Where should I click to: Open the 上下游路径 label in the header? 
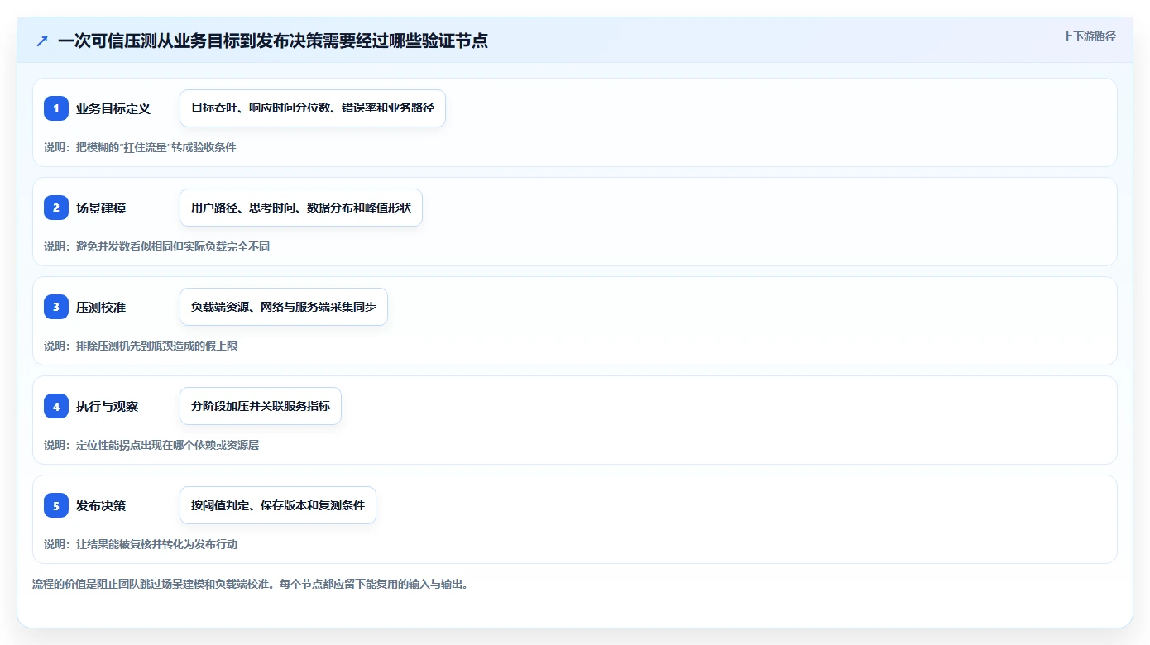(x=1089, y=36)
